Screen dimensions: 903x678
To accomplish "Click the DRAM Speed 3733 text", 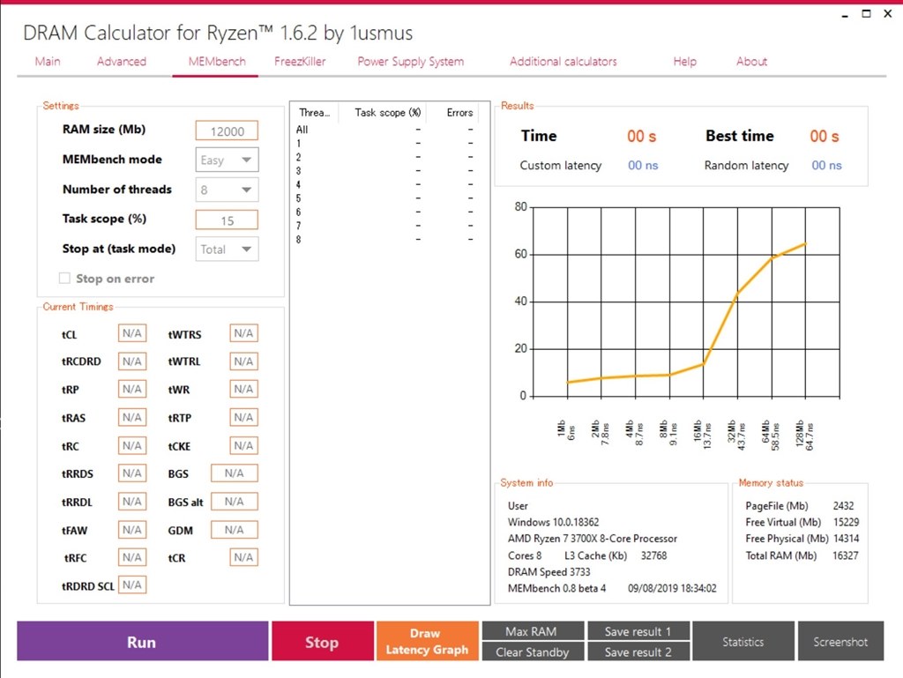I will coord(549,572).
